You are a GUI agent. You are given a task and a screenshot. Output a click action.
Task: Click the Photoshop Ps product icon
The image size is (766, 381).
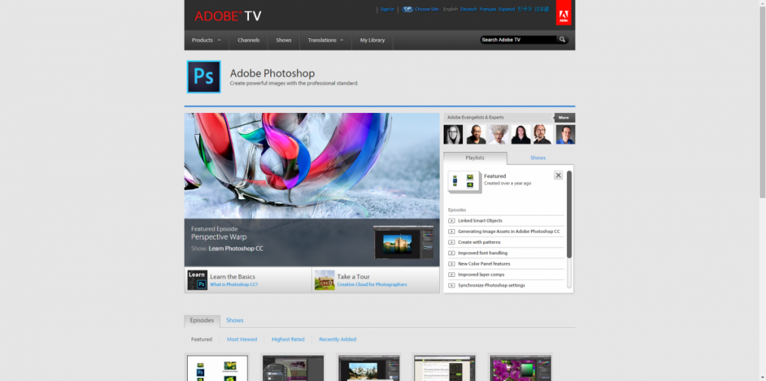pyautogui.click(x=203, y=77)
